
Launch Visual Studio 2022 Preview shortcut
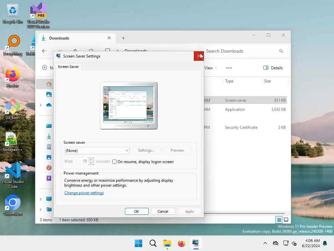click(38, 15)
